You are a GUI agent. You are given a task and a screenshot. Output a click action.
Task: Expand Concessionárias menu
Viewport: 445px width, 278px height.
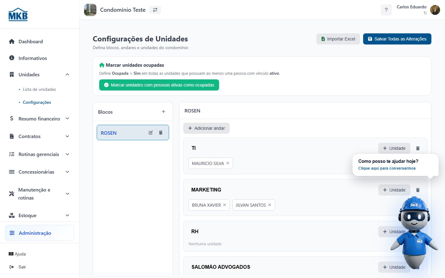click(40, 172)
